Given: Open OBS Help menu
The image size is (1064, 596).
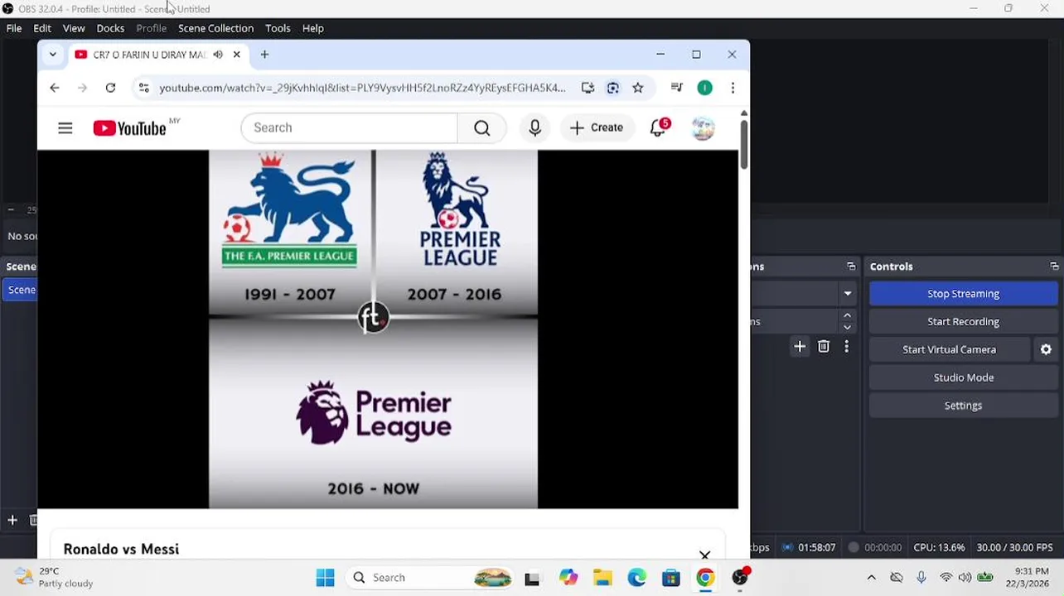Looking at the screenshot, I should [x=312, y=28].
